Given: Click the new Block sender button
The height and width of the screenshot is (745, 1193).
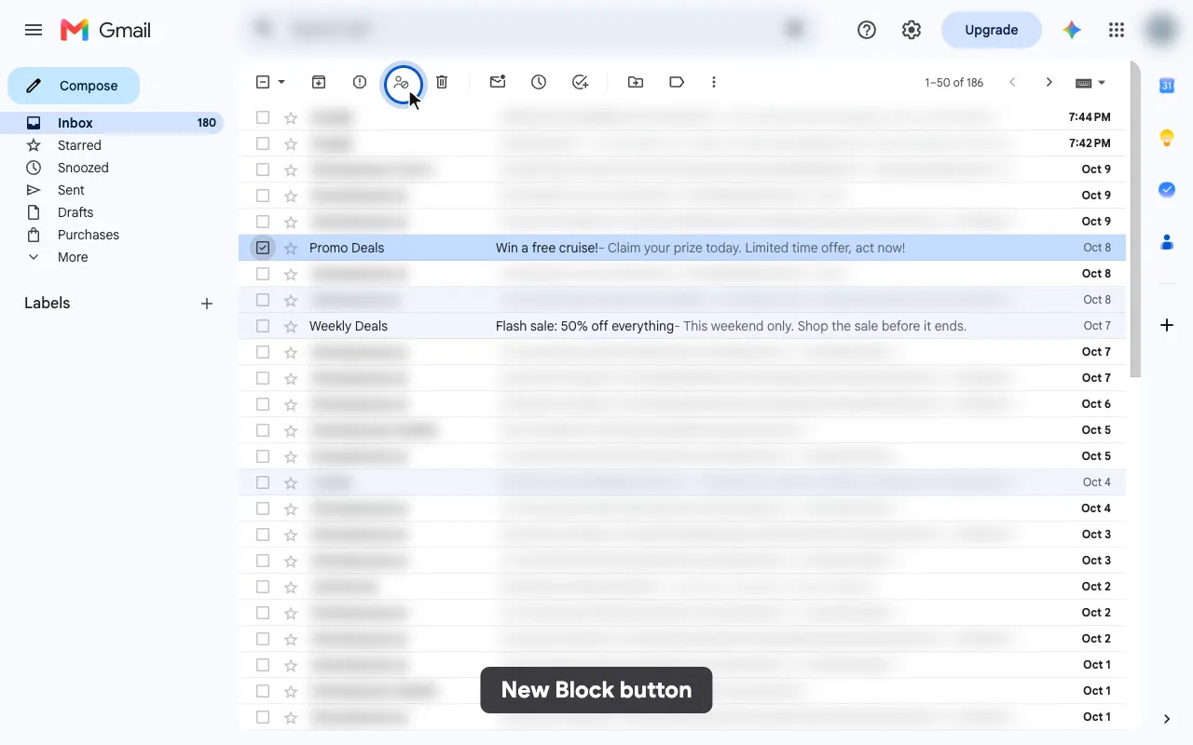Looking at the screenshot, I should [x=402, y=83].
